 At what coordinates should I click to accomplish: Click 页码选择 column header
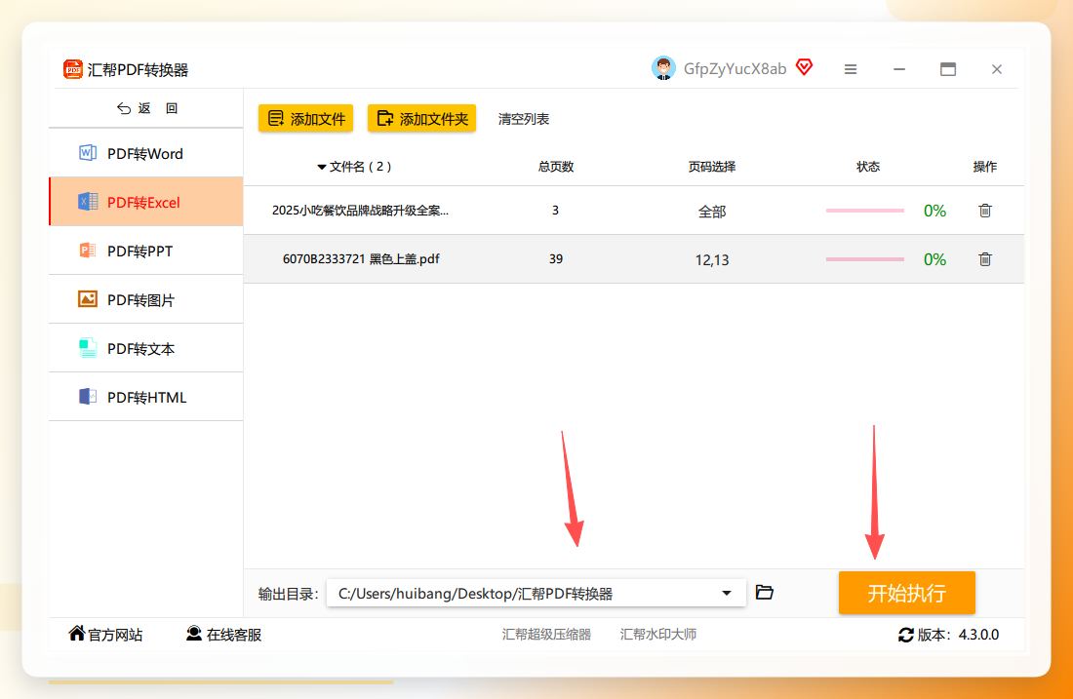(x=712, y=167)
